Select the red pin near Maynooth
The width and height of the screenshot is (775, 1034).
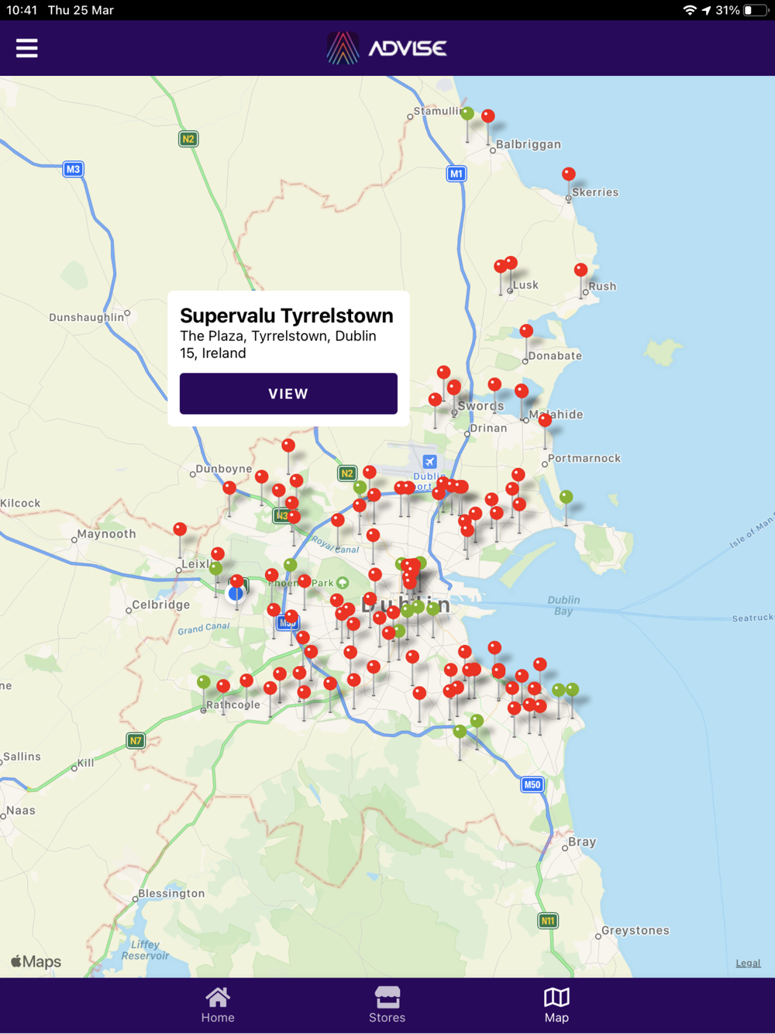click(x=180, y=529)
